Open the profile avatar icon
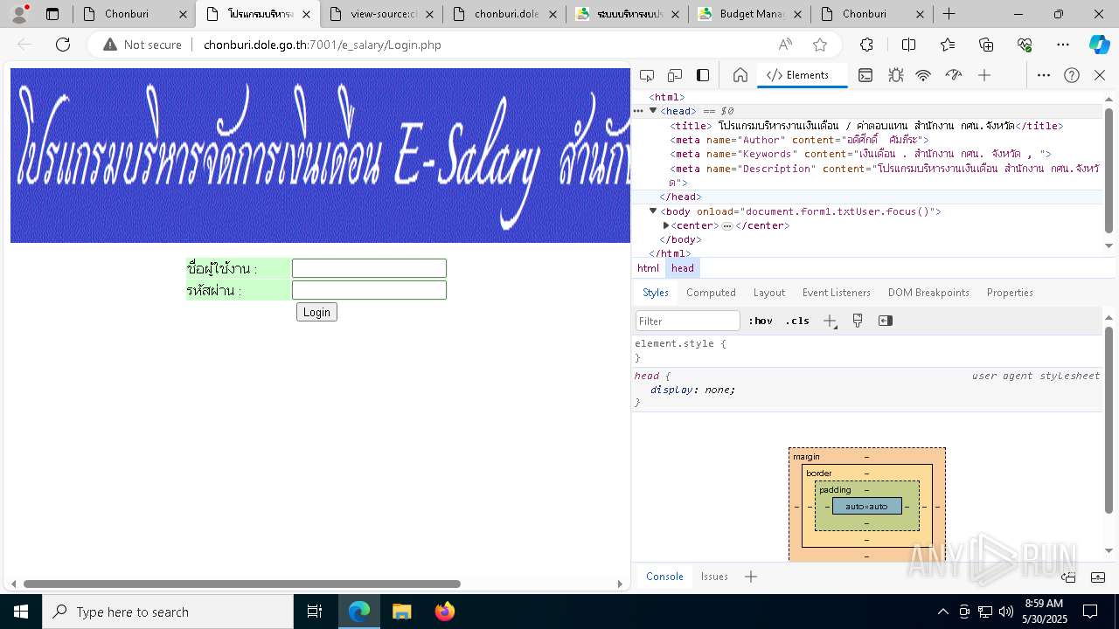 coord(19,14)
